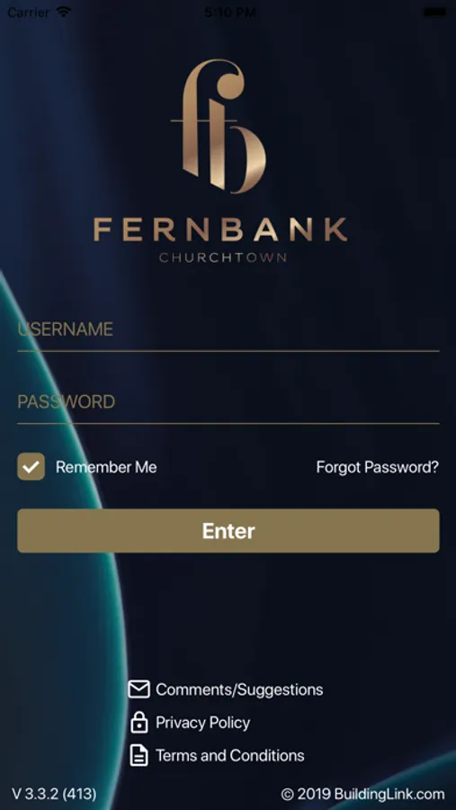Image resolution: width=456 pixels, height=810 pixels.
Task: Tap the FERNBANK wordmark text
Action: 220,229
